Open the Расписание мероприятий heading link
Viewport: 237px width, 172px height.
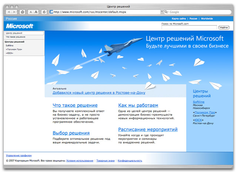(148, 130)
